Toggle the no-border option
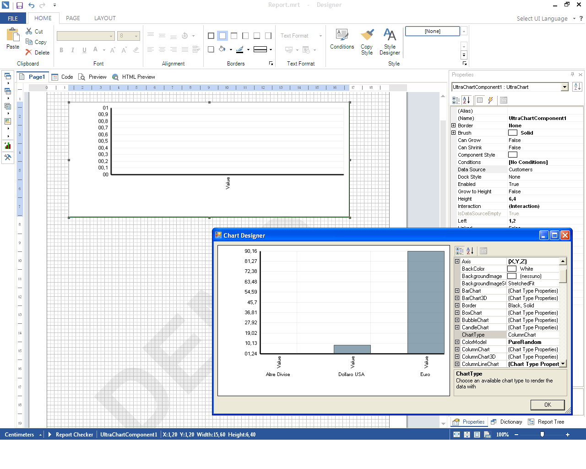 tap(222, 36)
